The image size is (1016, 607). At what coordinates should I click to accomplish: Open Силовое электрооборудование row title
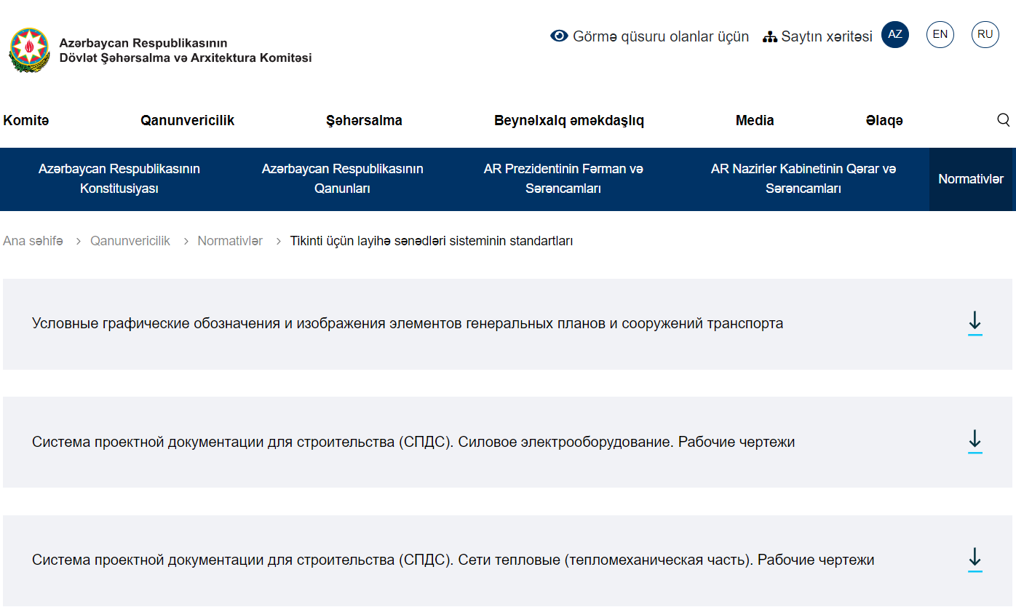413,442
